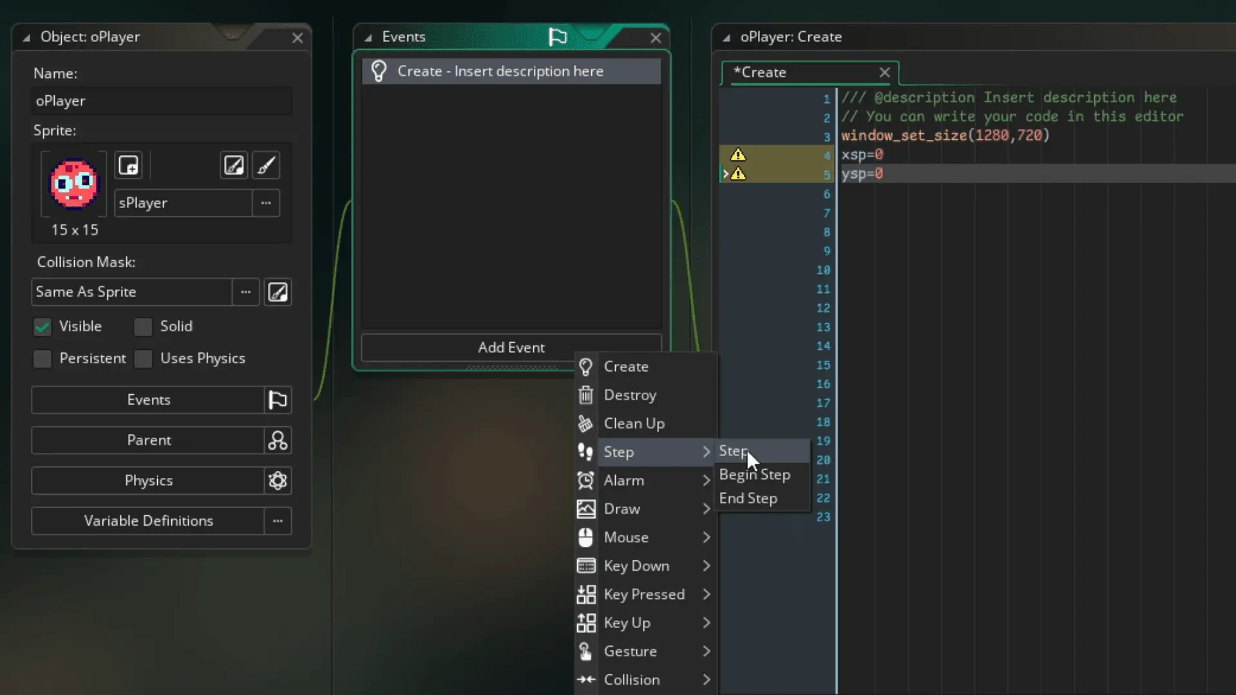Click the paintbrush edit image icon
Viewport: 1236px width, 695px height.
(265, 166)
